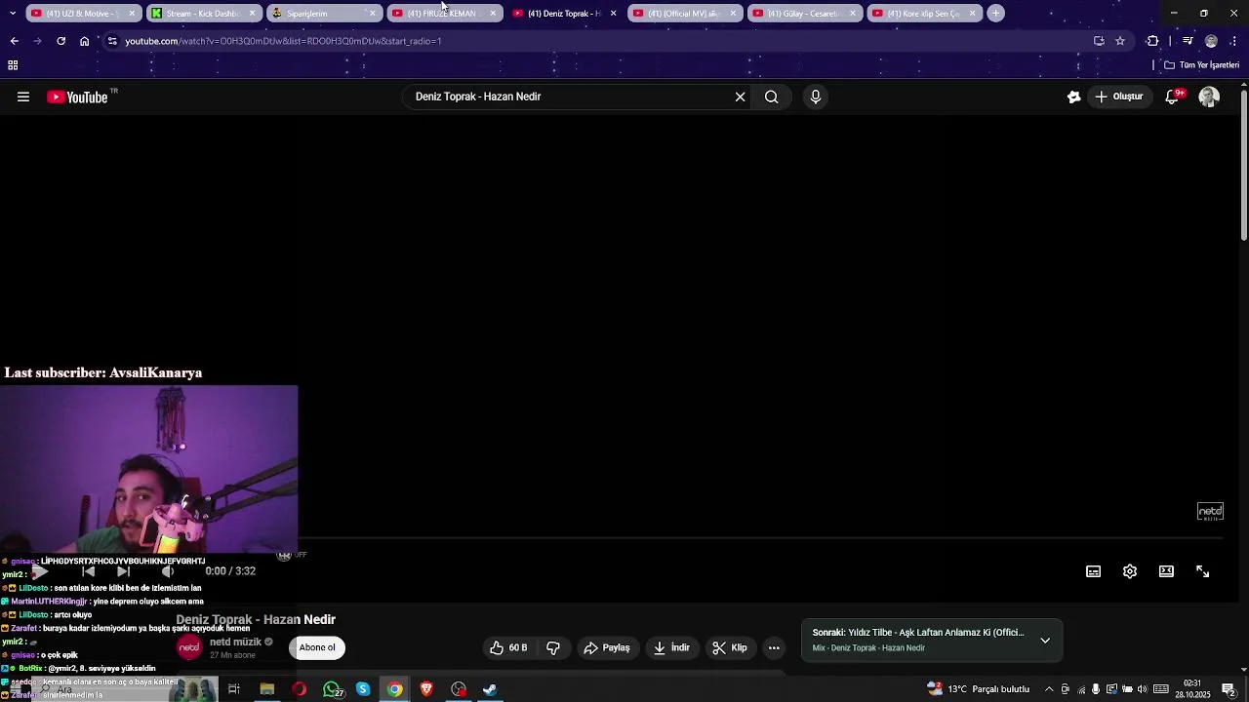The width and height of the screenshot is (1249, 702).
Task: Enter fullscreen video mode
Action: click(1203, 571)
